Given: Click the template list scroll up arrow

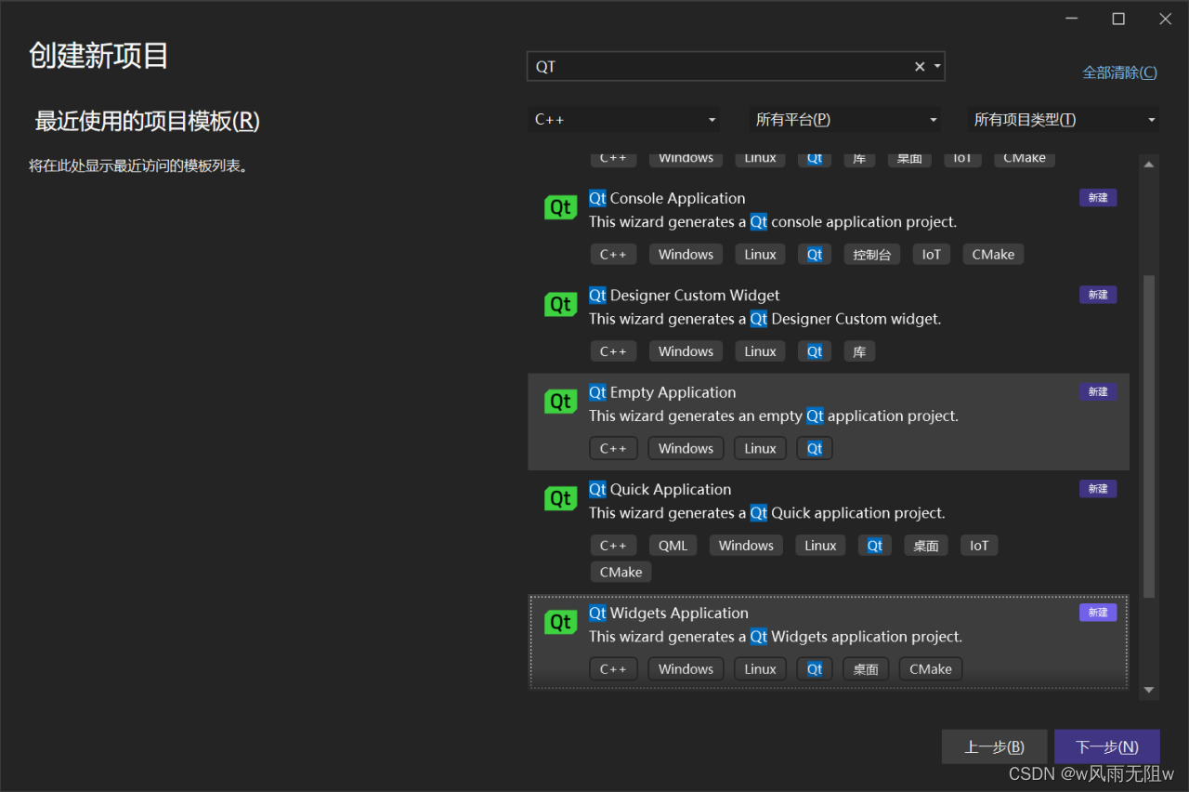Looking at the screenshot, I should click(1149, 165).
